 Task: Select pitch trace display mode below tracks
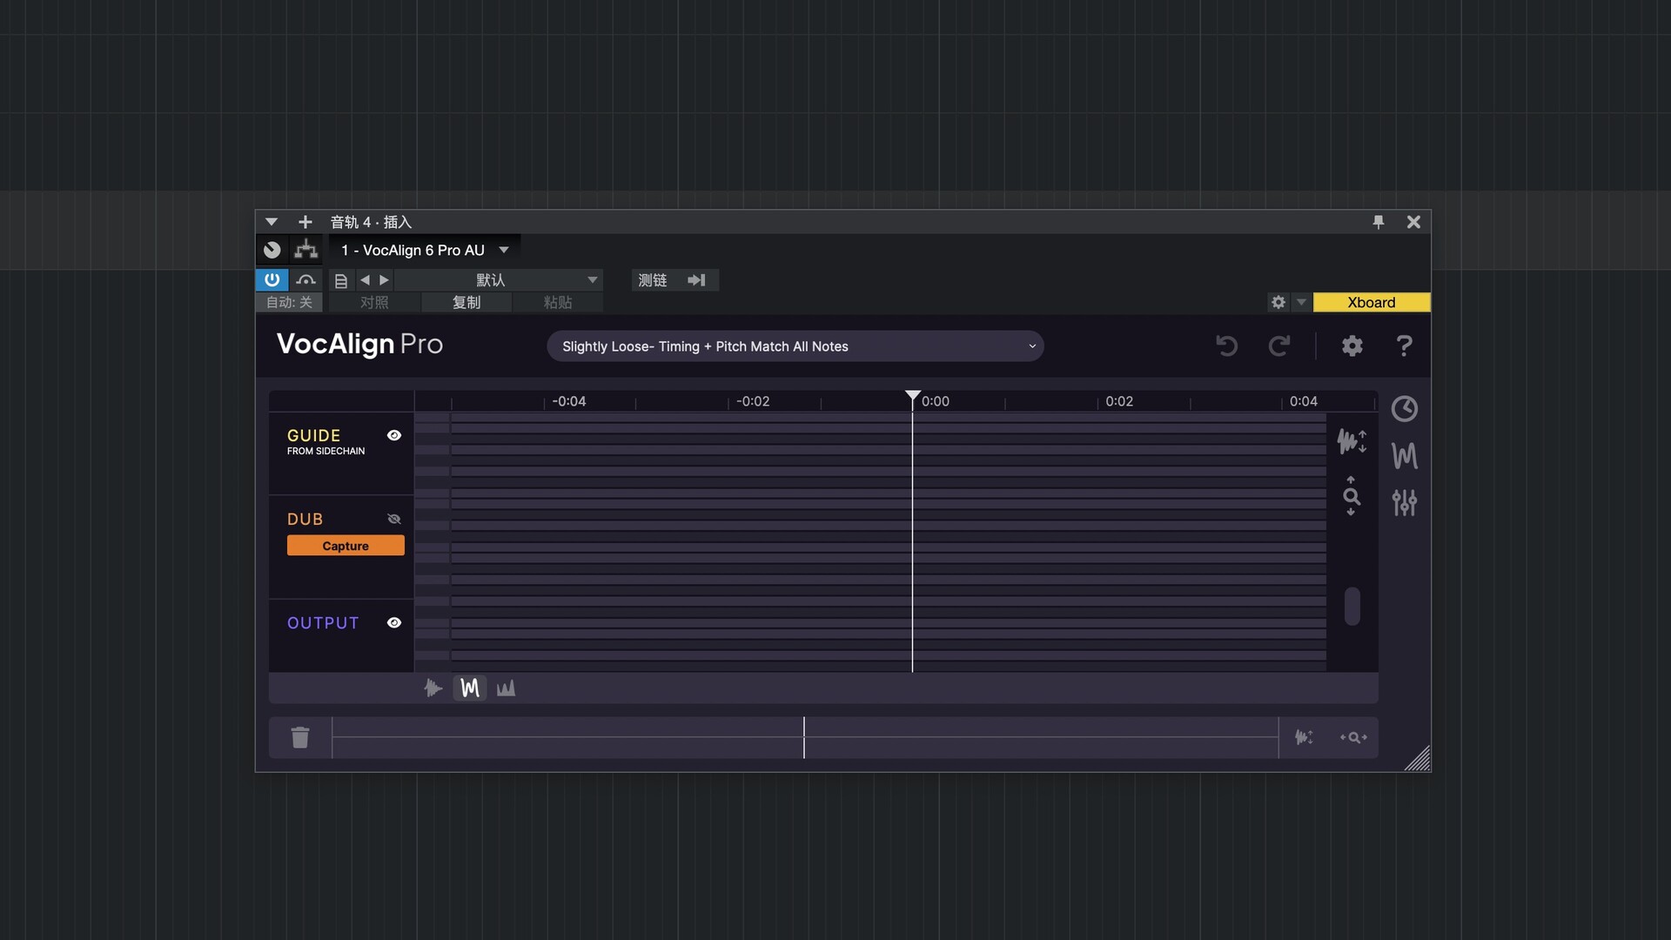[470, 688]
